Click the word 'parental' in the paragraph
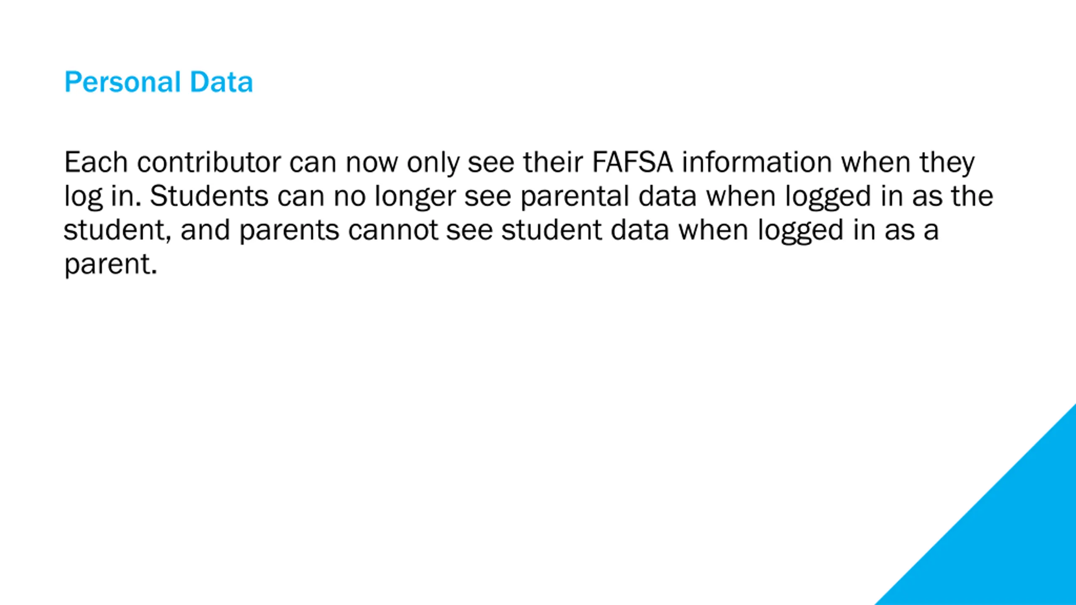1076x605 pixels. [x=575, y=197]
